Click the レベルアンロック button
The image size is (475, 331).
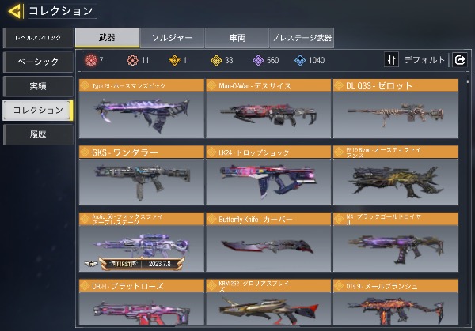[x=38, y=38]
